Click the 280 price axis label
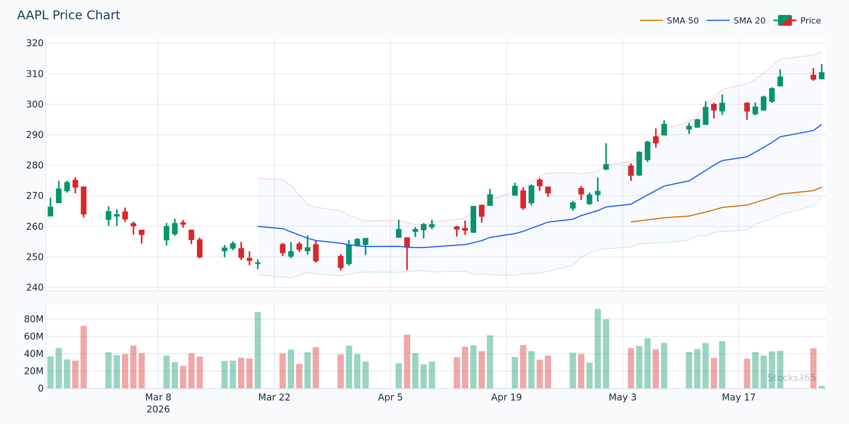The height and width of the screenshot is (424, 849). click(x=35, y=165)
